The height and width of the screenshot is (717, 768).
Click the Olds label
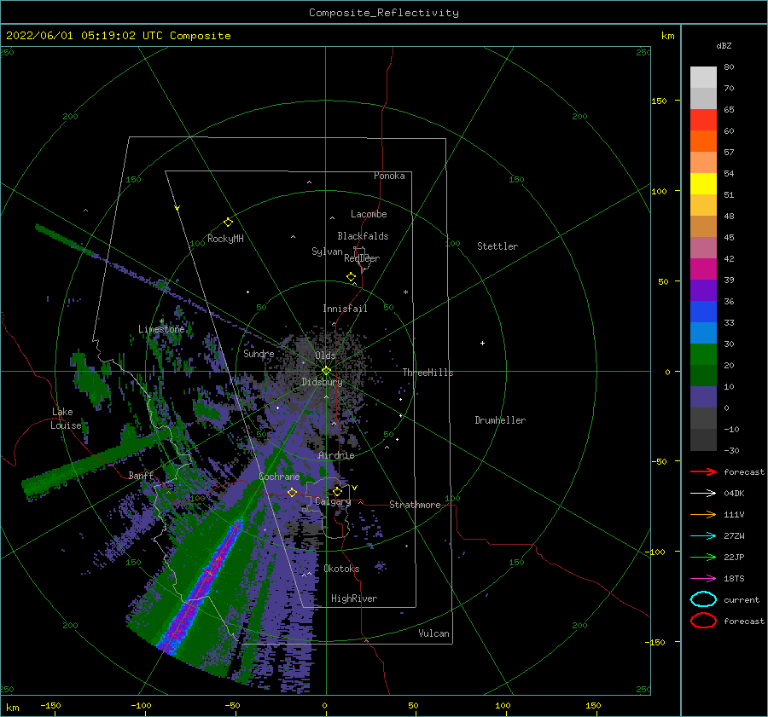(x=325, y=356)
